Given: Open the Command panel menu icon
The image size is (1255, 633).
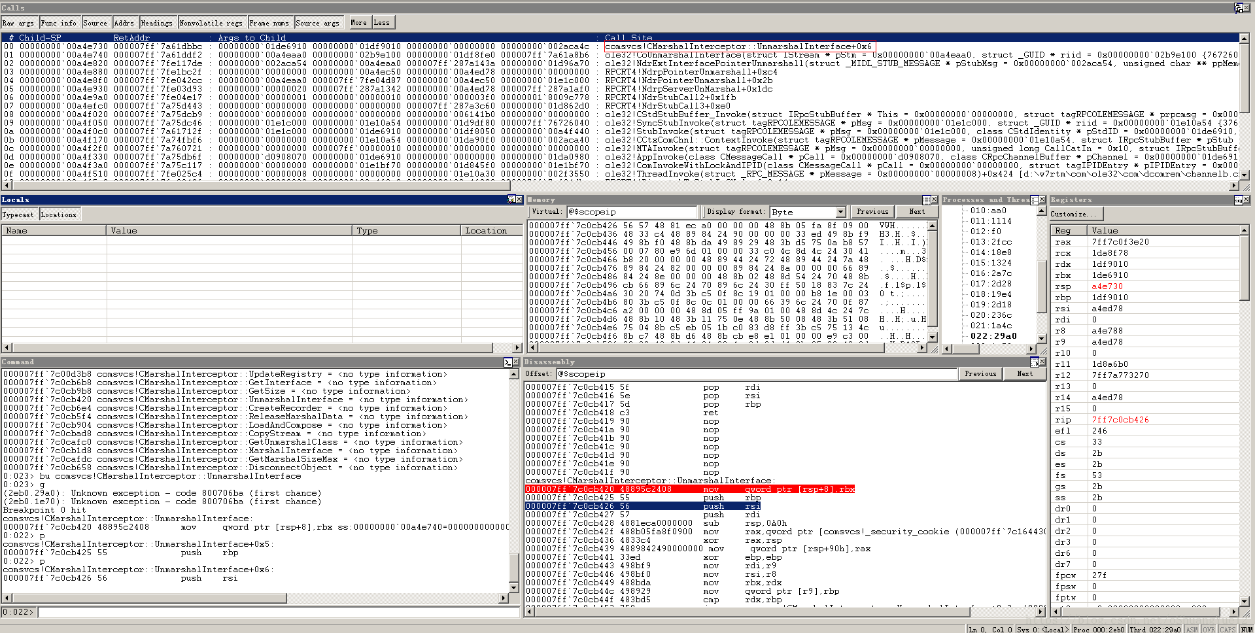Looking at the screenshot, I should click(508, 362).
